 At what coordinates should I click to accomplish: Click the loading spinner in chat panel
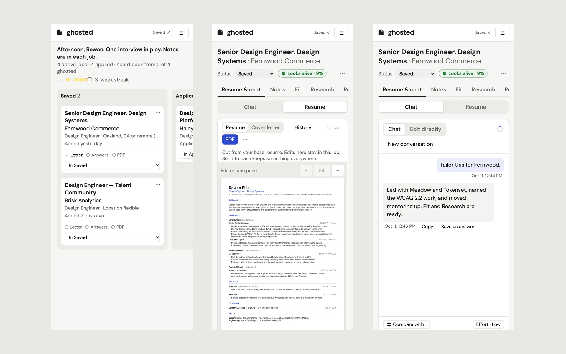pos(500,129)
